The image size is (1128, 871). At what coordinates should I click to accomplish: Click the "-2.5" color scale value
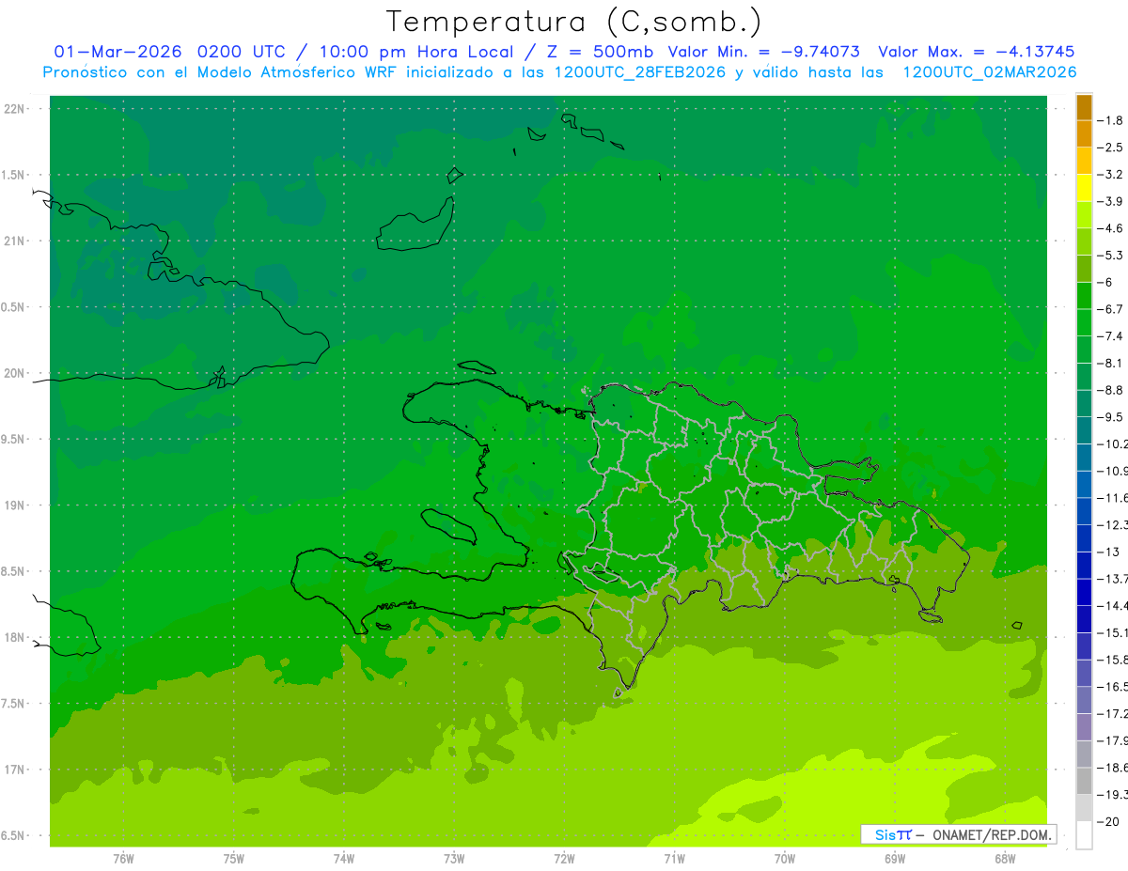tap(1110, 148)
